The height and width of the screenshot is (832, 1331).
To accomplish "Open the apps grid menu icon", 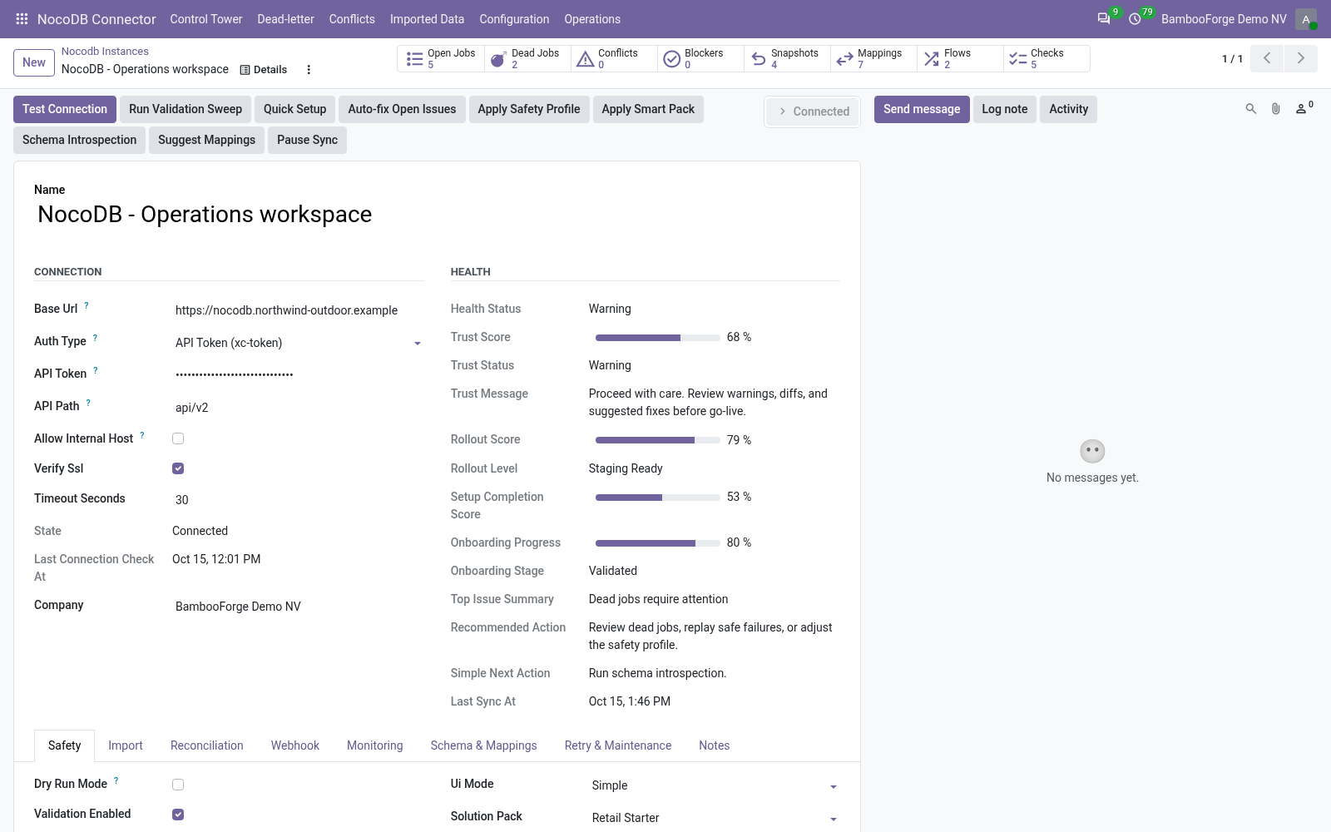I will click(22, 18).
